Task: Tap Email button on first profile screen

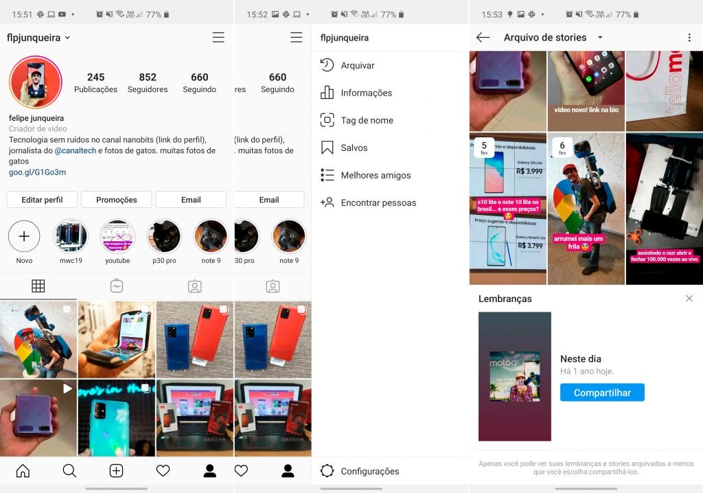Action: 191,200
